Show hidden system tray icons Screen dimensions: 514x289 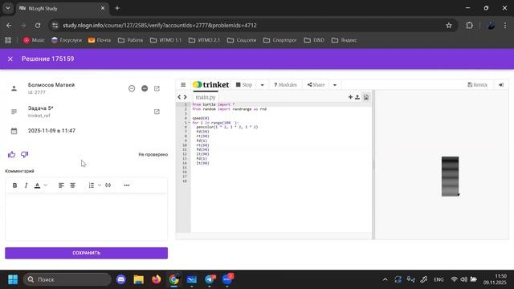click(x=385, y=279)
